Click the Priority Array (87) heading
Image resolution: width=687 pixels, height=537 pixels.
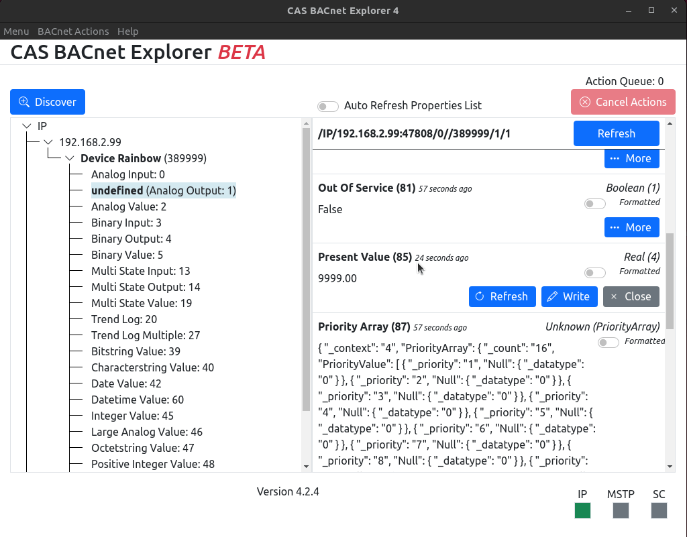(x=364, y=327)
